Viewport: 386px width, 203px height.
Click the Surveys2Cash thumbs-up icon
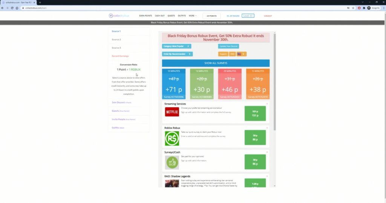(172, 162)
